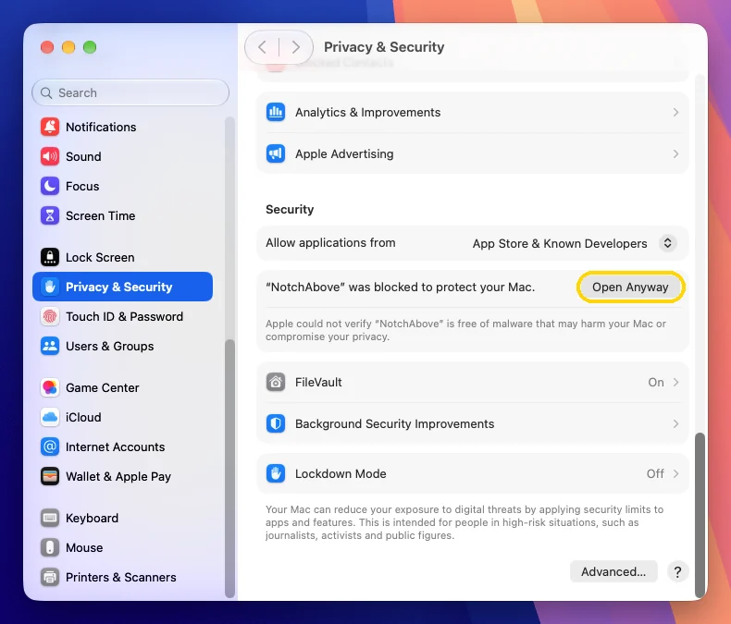Click the red Sound speaker icon
This screenshot has width=731, height=624.
[x=50, y=156]
